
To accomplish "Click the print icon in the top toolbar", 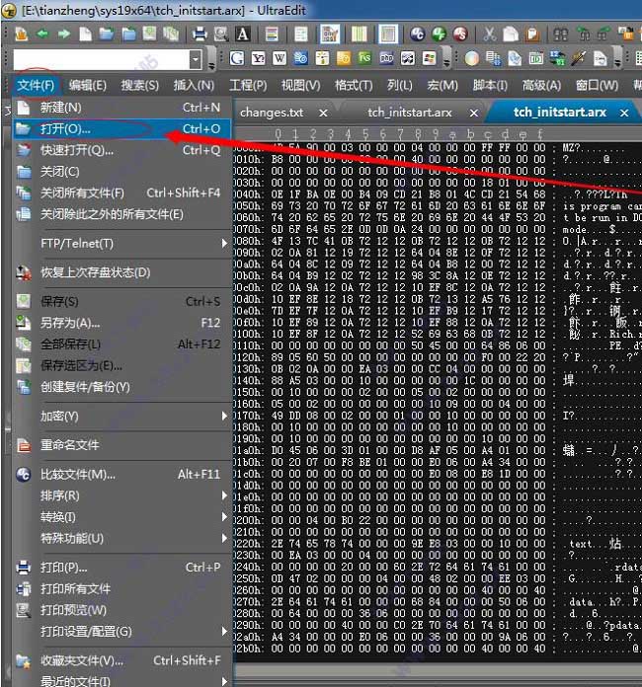I will (201, 34).
